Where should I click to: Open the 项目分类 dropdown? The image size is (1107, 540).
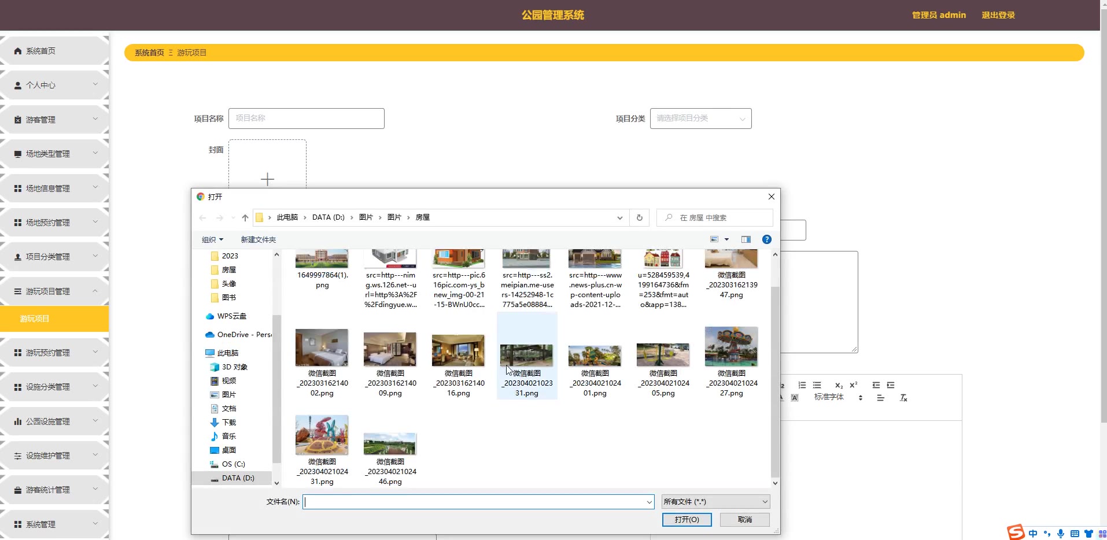click(701, 119)
